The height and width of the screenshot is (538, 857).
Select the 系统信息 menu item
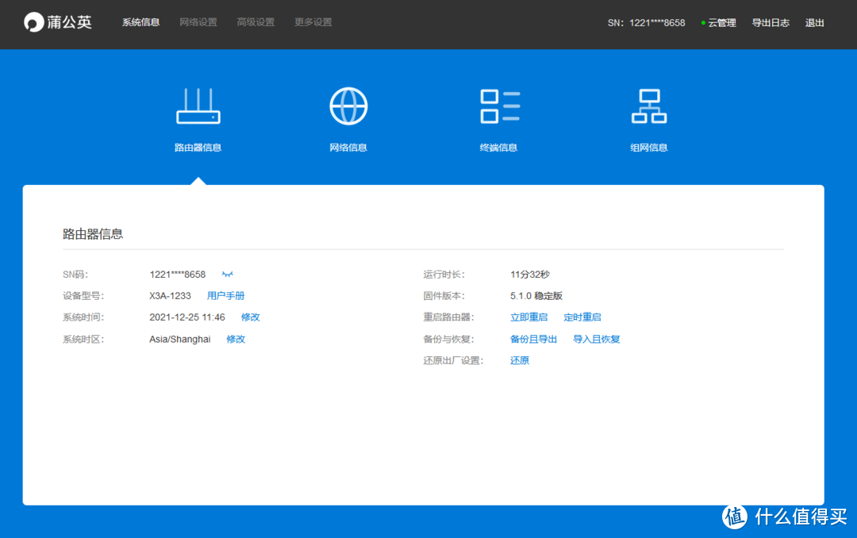pyautogui.click(x=140, y=22)
